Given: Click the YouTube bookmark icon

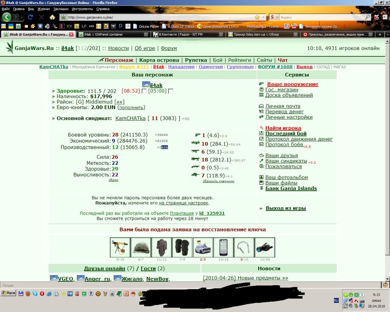Looking at the screenshot, I should [x=294, y=26].
